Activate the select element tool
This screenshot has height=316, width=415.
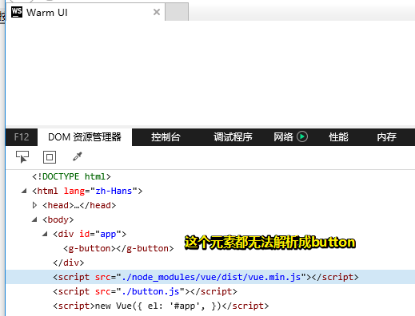pos(22,157)
